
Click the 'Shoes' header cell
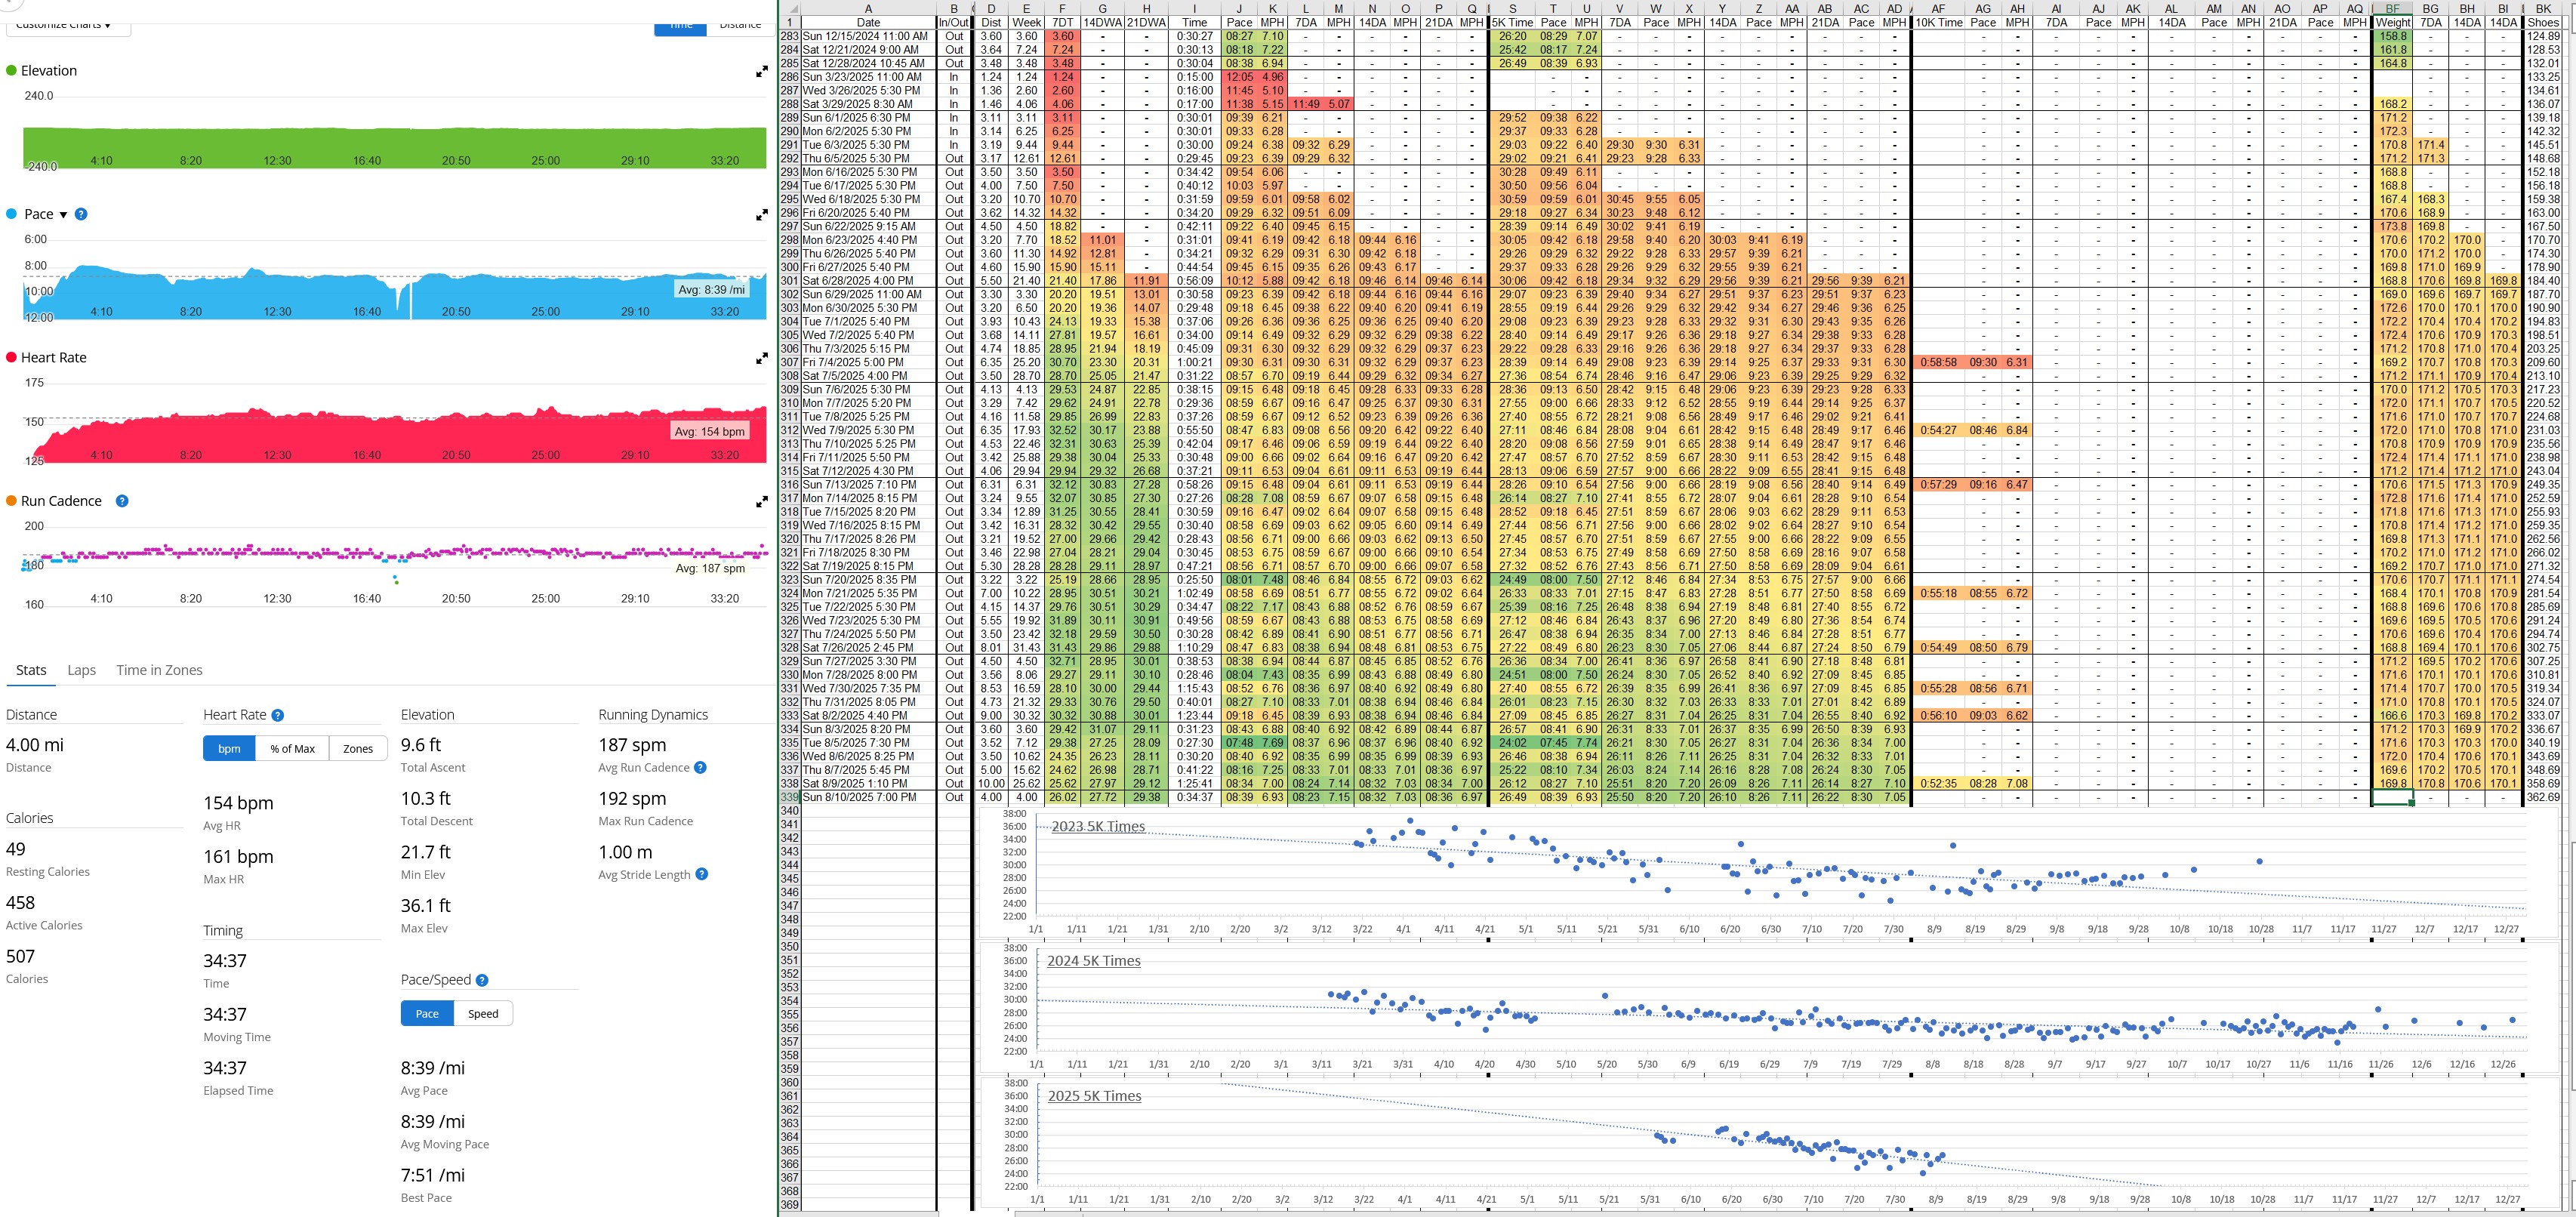2543,23
